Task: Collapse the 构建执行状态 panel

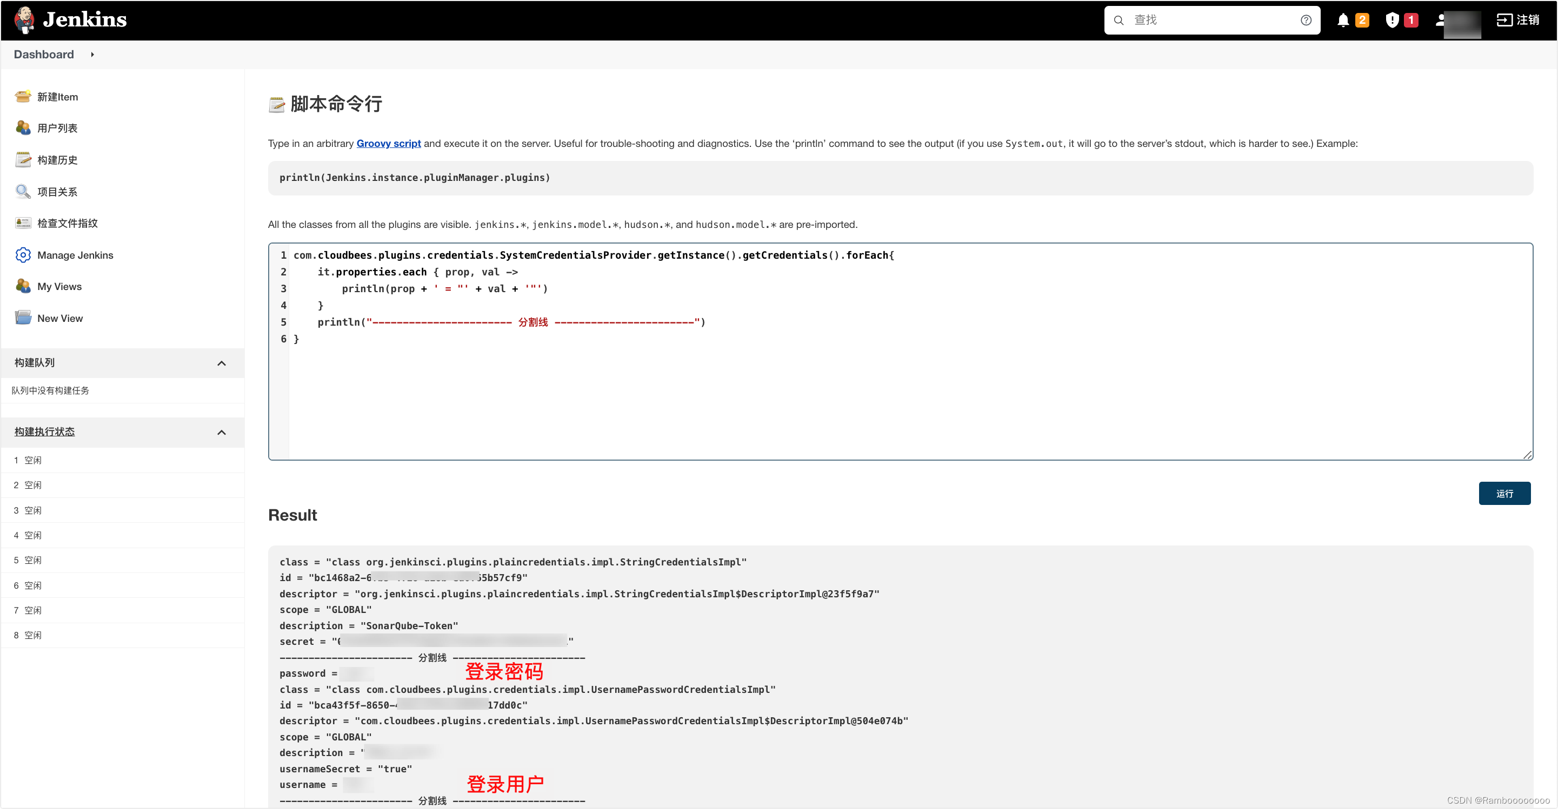Action: [x=221, y=432]
